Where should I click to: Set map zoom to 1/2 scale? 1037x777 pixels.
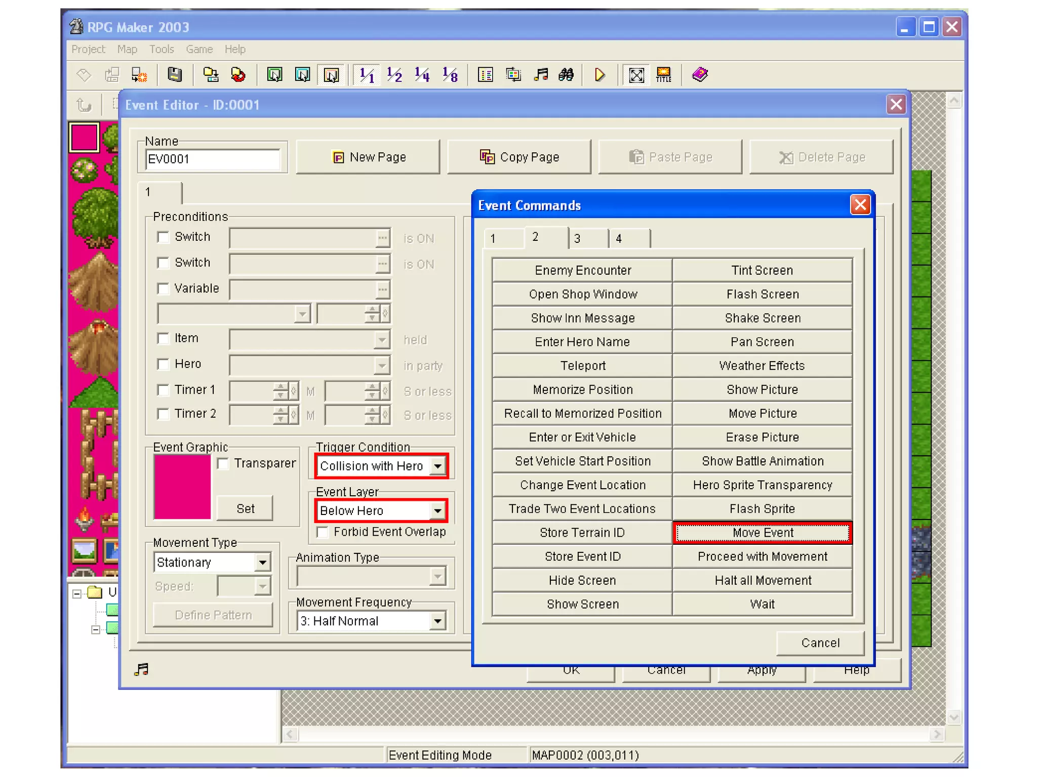(394, 75)
